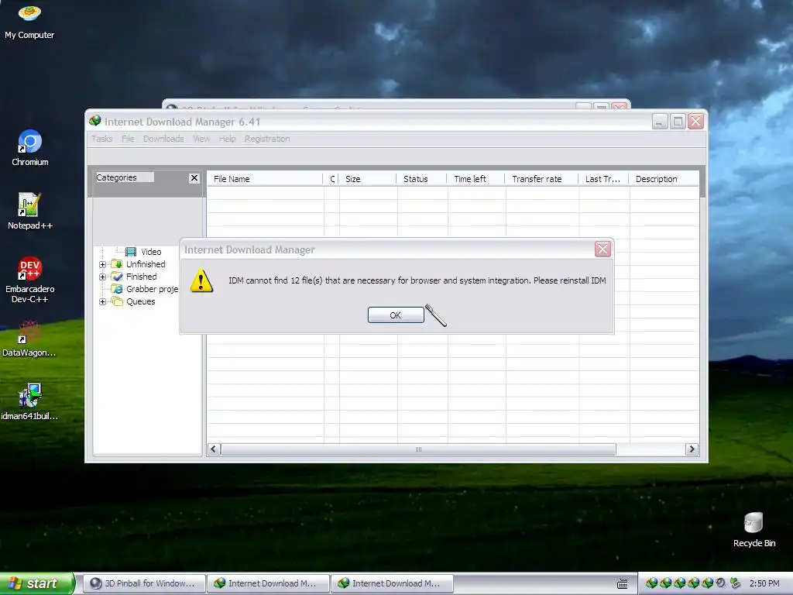Click the Categories panel title
This screenshot has width=793, height=595.
click(116, 177)
